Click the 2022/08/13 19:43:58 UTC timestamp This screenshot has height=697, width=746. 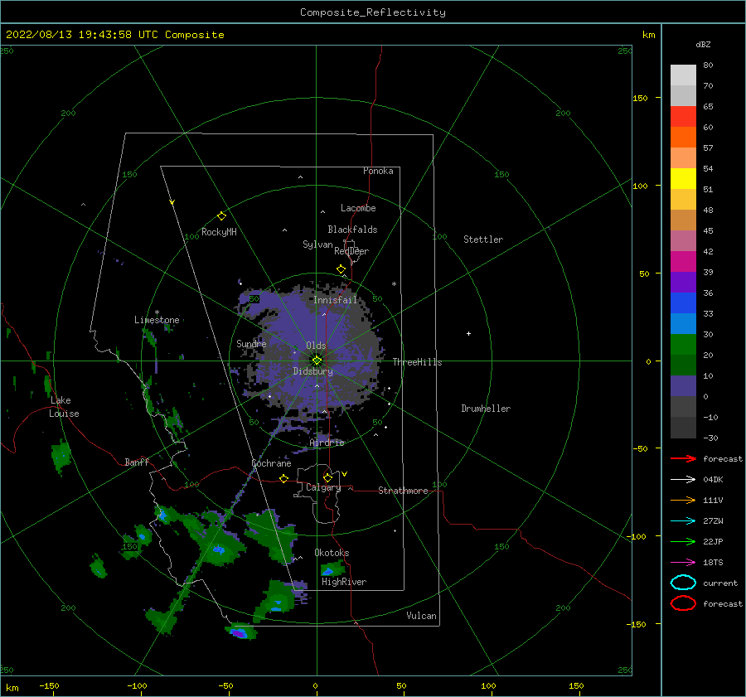pos(82,35)
